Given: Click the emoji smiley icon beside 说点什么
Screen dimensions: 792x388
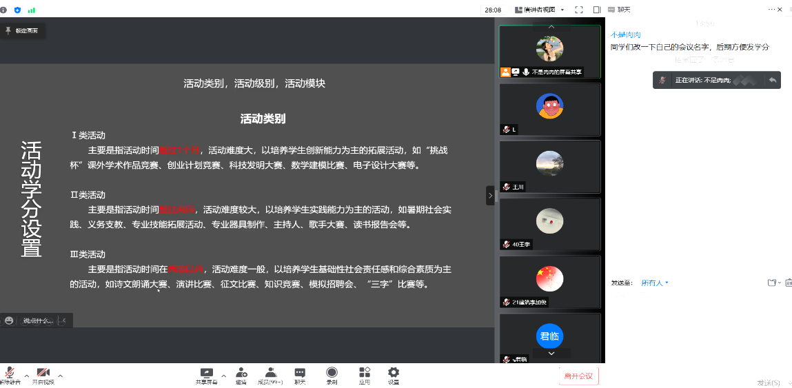Looking at the screenshot, I should tap(9, 320).
